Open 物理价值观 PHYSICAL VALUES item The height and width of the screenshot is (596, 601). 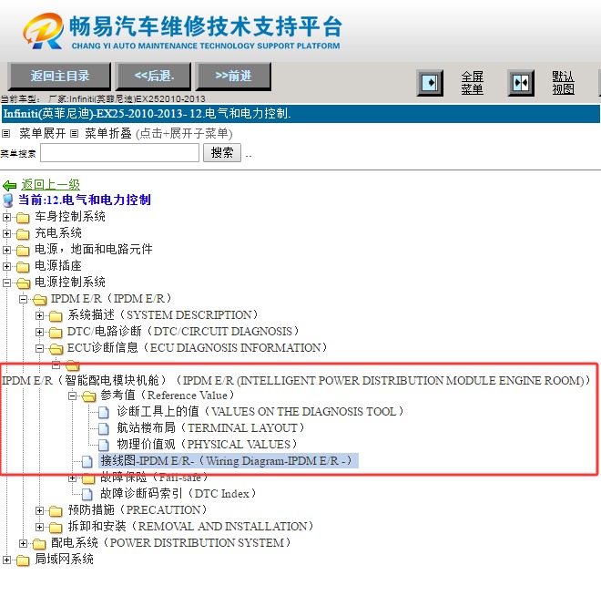point(207,445)
